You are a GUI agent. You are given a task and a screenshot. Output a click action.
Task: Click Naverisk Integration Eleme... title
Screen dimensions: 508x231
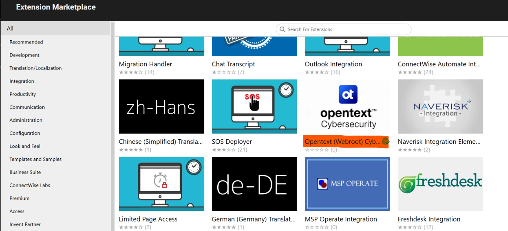pos(439,142)
